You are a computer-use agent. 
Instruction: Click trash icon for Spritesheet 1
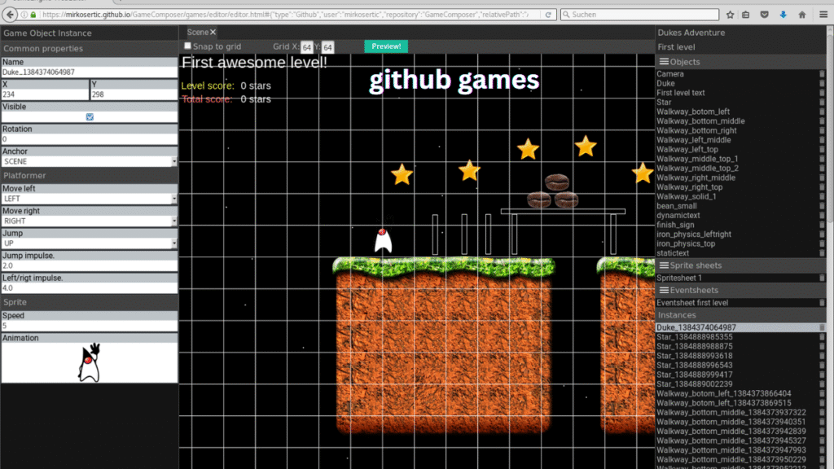click(x=822, y=278)
